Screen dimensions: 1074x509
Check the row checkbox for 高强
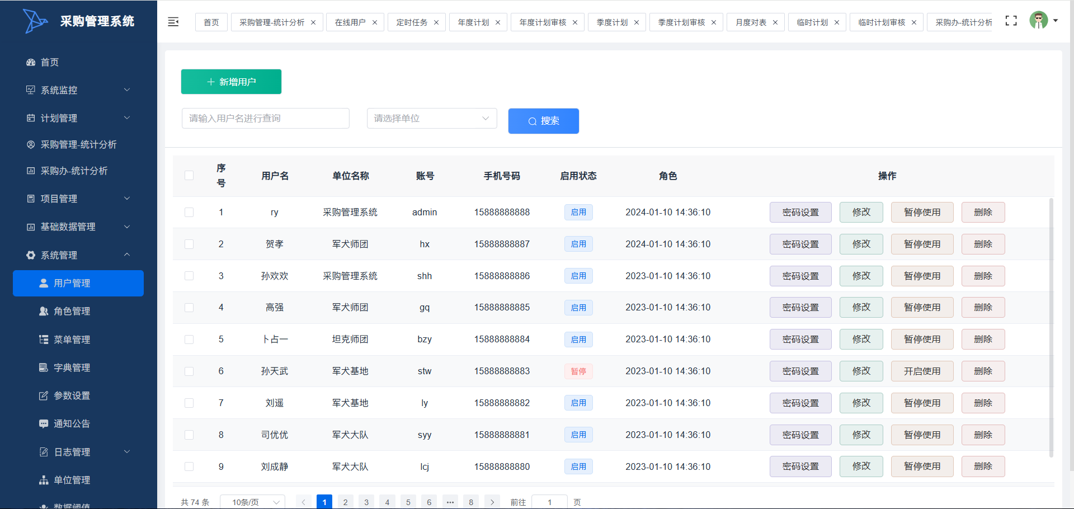coord(189,308)
